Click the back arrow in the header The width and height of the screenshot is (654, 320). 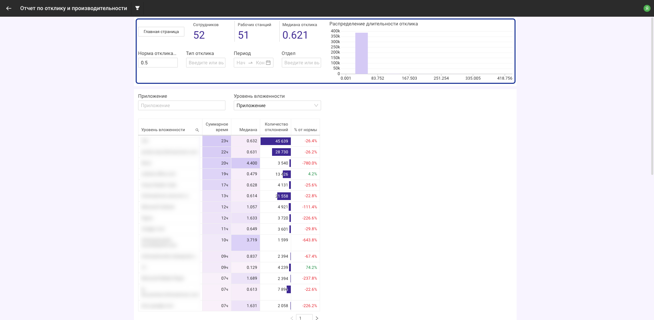(9, 8)
